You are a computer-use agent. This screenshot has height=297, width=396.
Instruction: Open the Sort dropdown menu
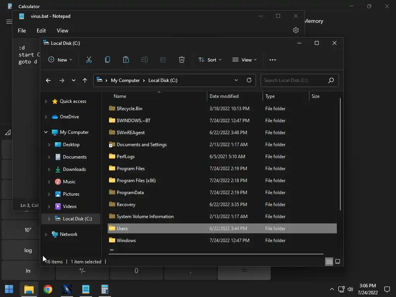click(x=210, y=60)
